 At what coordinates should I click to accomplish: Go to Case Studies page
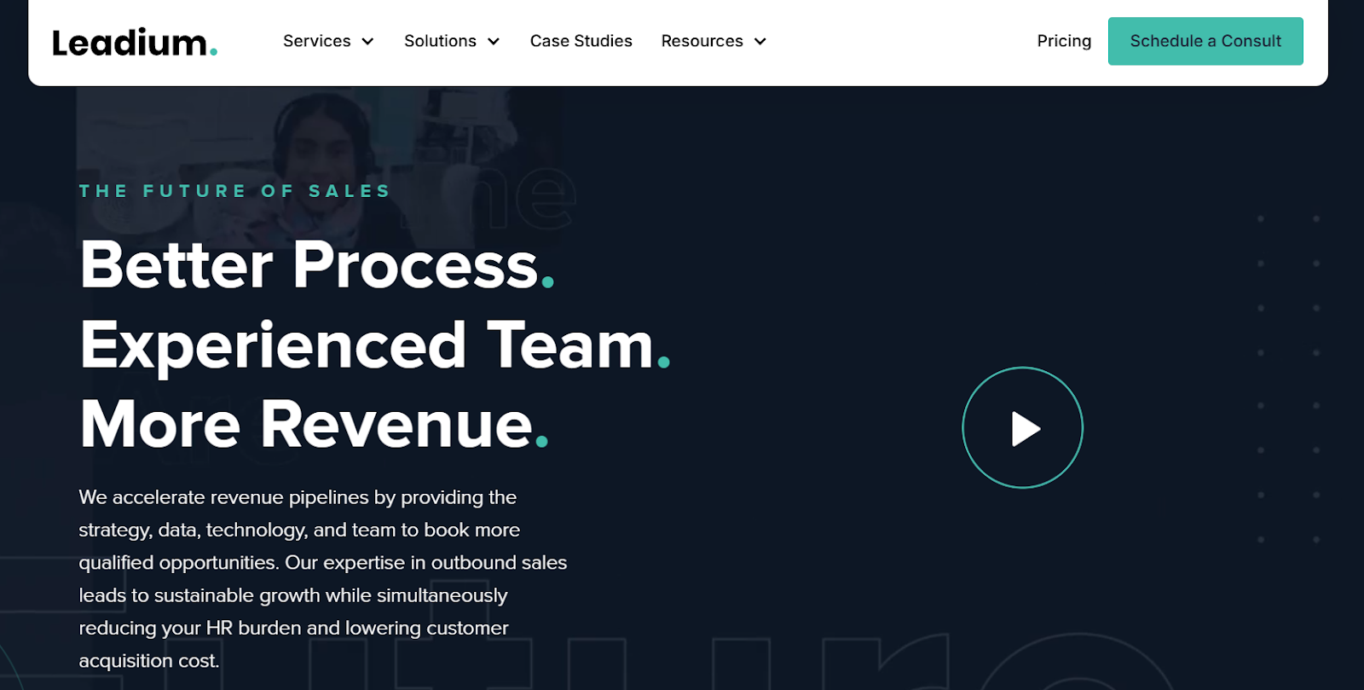pos(581,41)
